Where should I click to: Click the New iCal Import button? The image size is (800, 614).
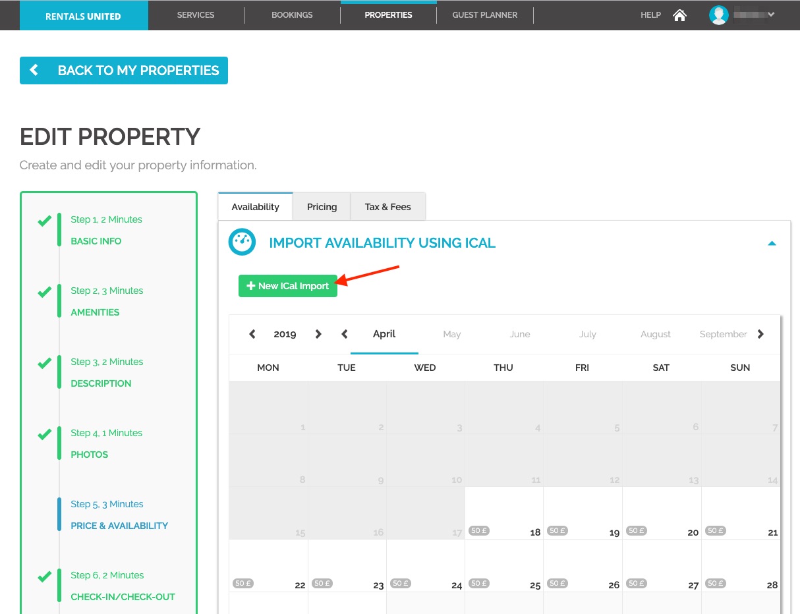(x=288, y=286)
